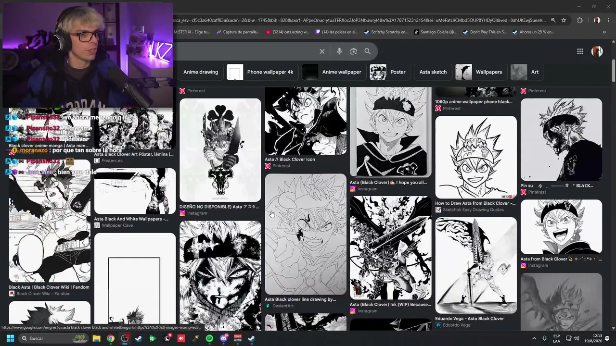Viewport: 616px width, 346px height.
Task: Open 'Asta Black And White Wallpapers' result title
Action: pyautogui.click(x=131, y=219)
